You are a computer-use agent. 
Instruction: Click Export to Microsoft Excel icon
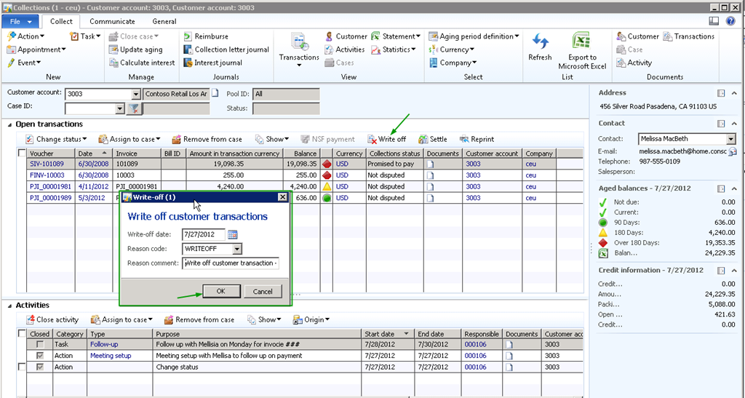[x=581, y=42]
